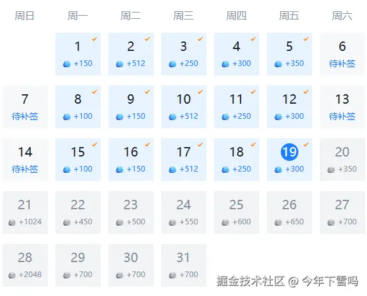Screen dimensions: 367x296
Task: Click the blue ore icon on day 15
Action: [x=67, y=170]
